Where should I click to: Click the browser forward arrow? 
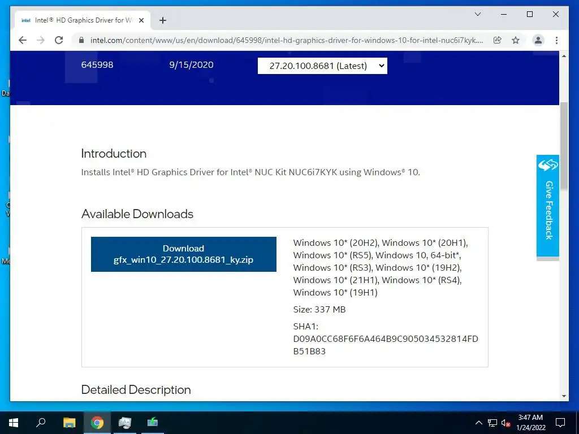coord(41,40)
